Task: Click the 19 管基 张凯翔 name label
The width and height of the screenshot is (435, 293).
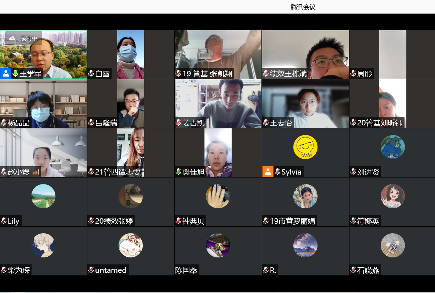Action: 207,74
